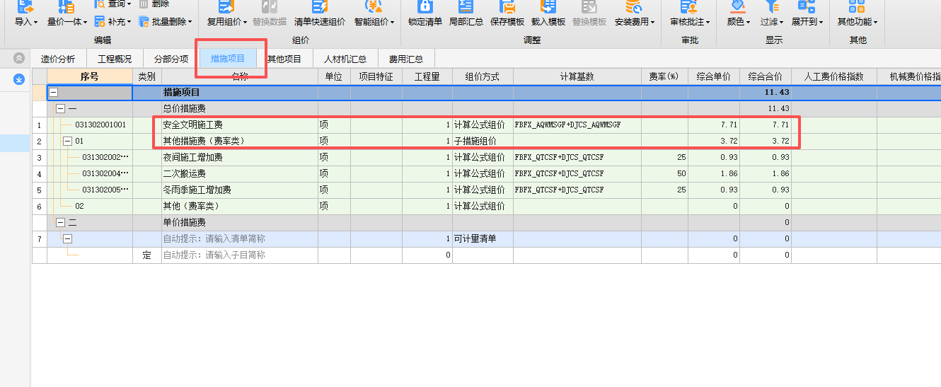The height and width of the screenshot is (387, 941).
Task: Select the 夜间施工增加费 name cell
Action: click(x=240, y=157)
